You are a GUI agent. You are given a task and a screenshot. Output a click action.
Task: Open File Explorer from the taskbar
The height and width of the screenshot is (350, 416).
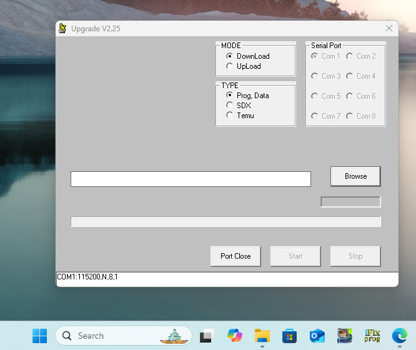click(x=262, y=336)
